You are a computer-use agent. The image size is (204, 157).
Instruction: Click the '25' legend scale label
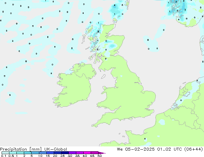coord(62,156)
